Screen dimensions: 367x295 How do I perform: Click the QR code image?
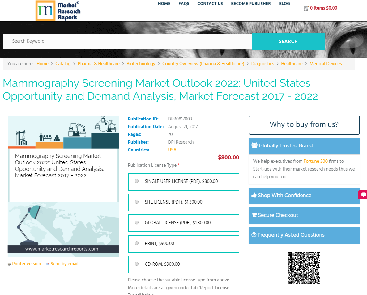(304, 268)
